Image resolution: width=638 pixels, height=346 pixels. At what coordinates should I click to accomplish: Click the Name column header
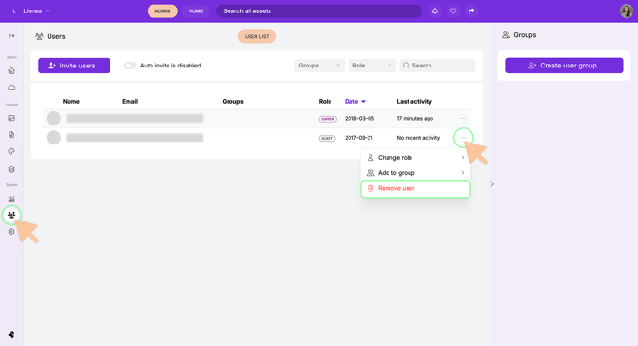71,101
